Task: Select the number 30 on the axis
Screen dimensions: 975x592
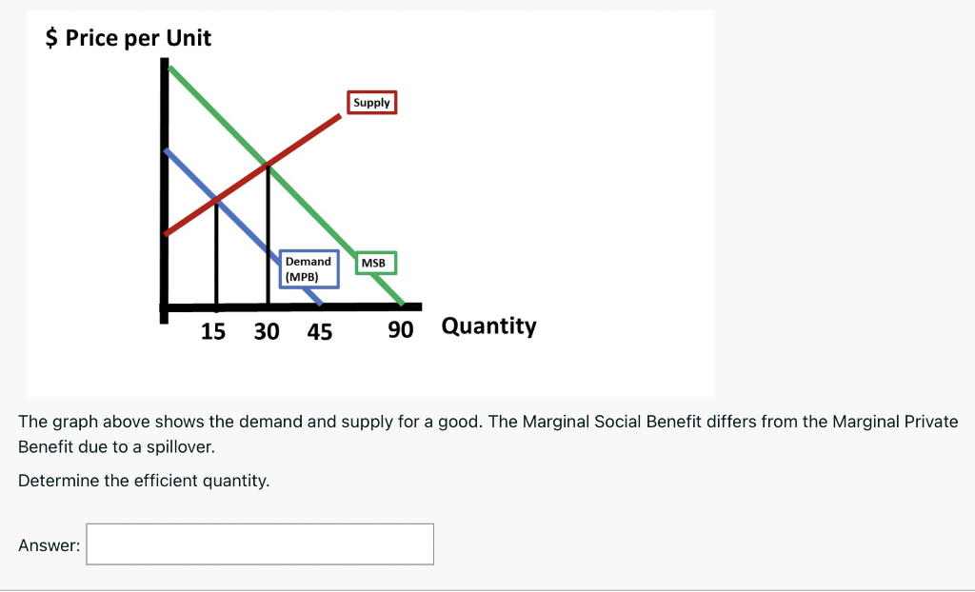Action: click(268, 332)
